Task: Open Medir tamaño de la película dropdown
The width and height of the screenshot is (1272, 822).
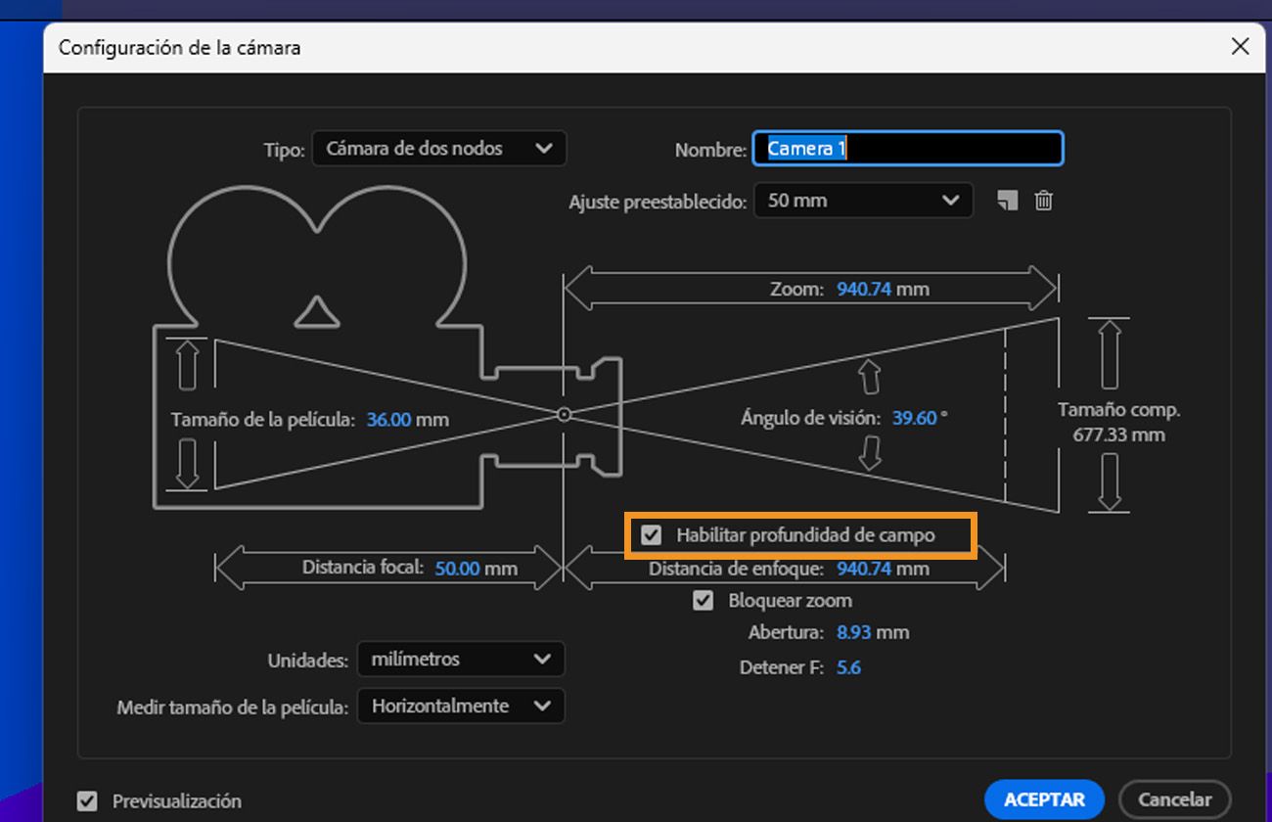Action: [461, 706]
